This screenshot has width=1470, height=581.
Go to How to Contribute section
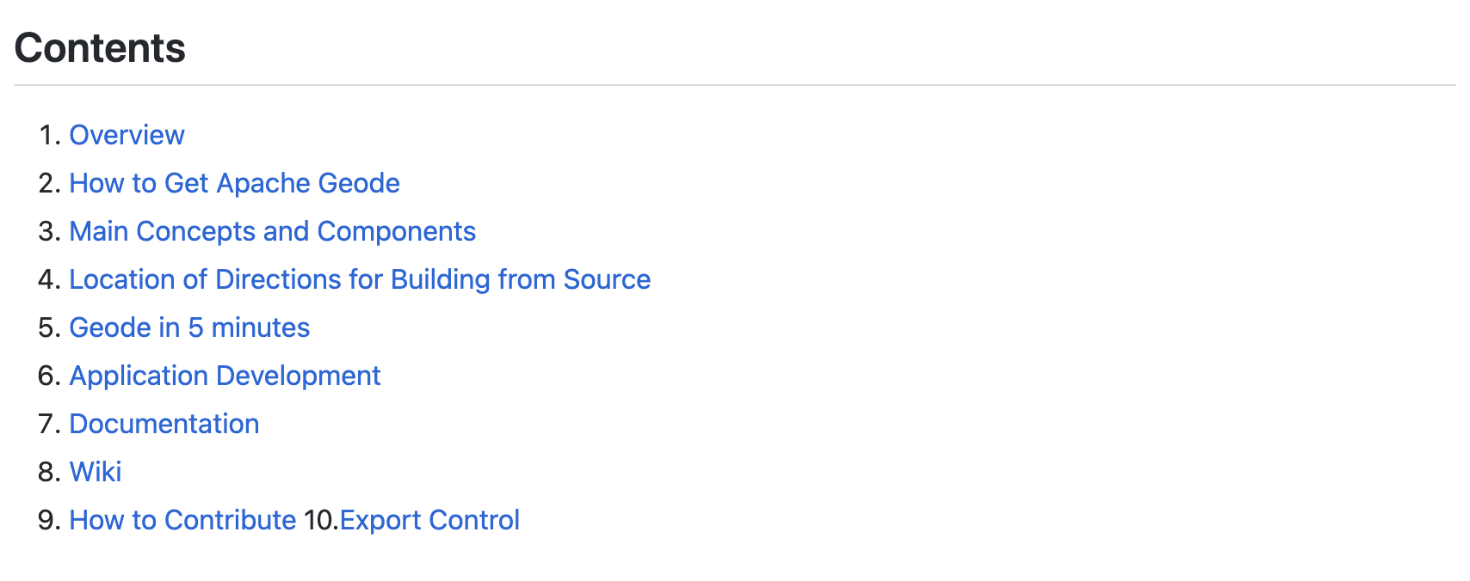tap(182, 520)
